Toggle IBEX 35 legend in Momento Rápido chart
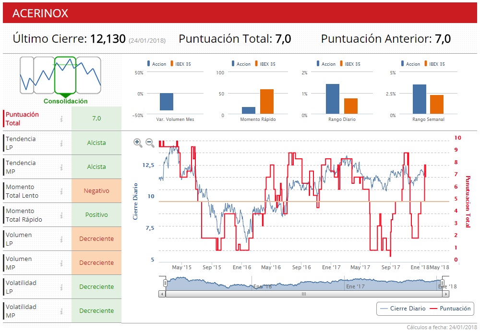 pyautogui.click(x=265, y=64)
